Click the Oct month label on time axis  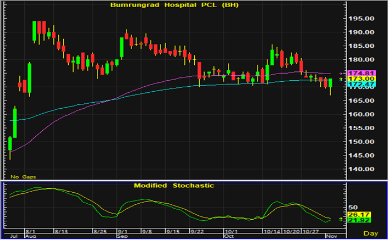click(x=228, y=236)
